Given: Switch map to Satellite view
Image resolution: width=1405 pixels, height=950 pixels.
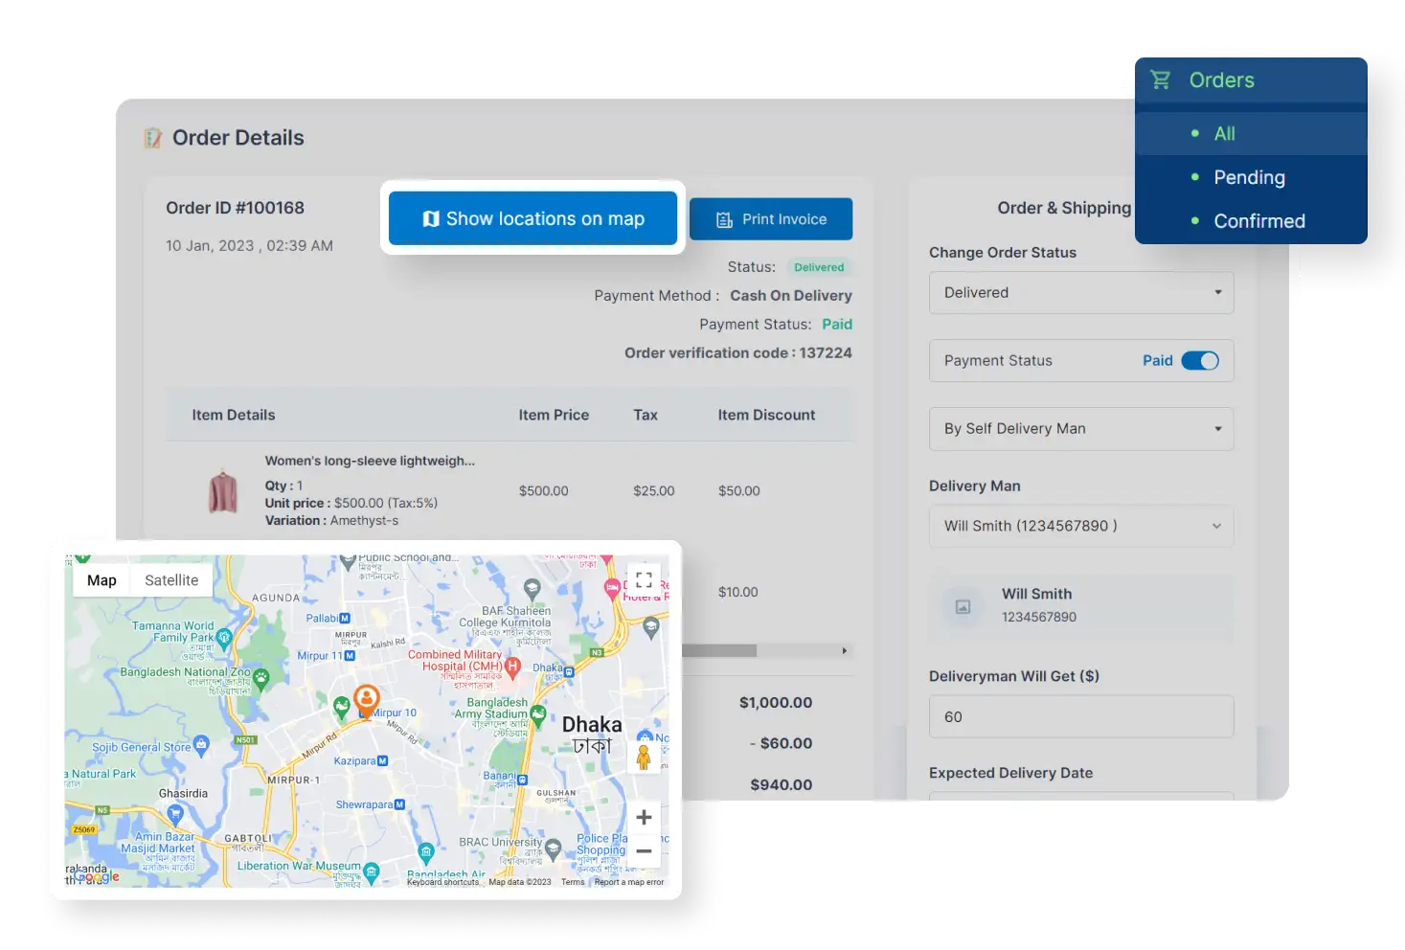Looking at the screenshot, I should coord(170,579).
